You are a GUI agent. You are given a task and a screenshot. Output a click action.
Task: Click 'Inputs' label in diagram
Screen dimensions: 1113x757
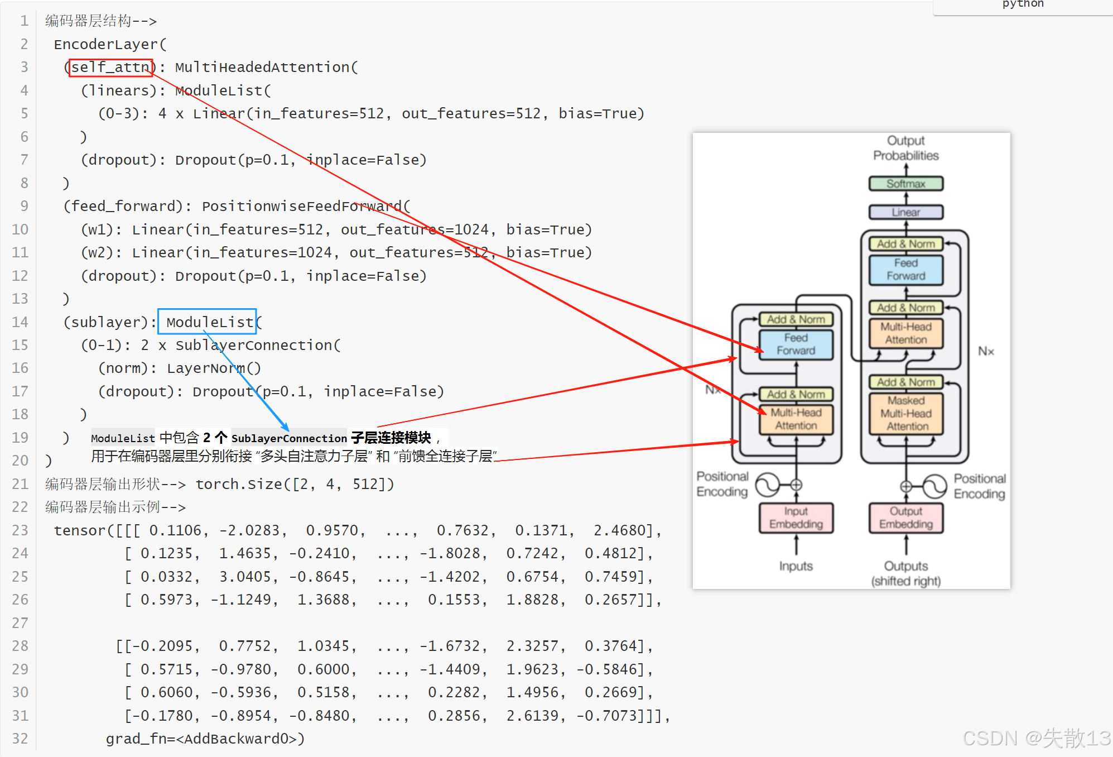pyautogui.click(x=796, y=566)
